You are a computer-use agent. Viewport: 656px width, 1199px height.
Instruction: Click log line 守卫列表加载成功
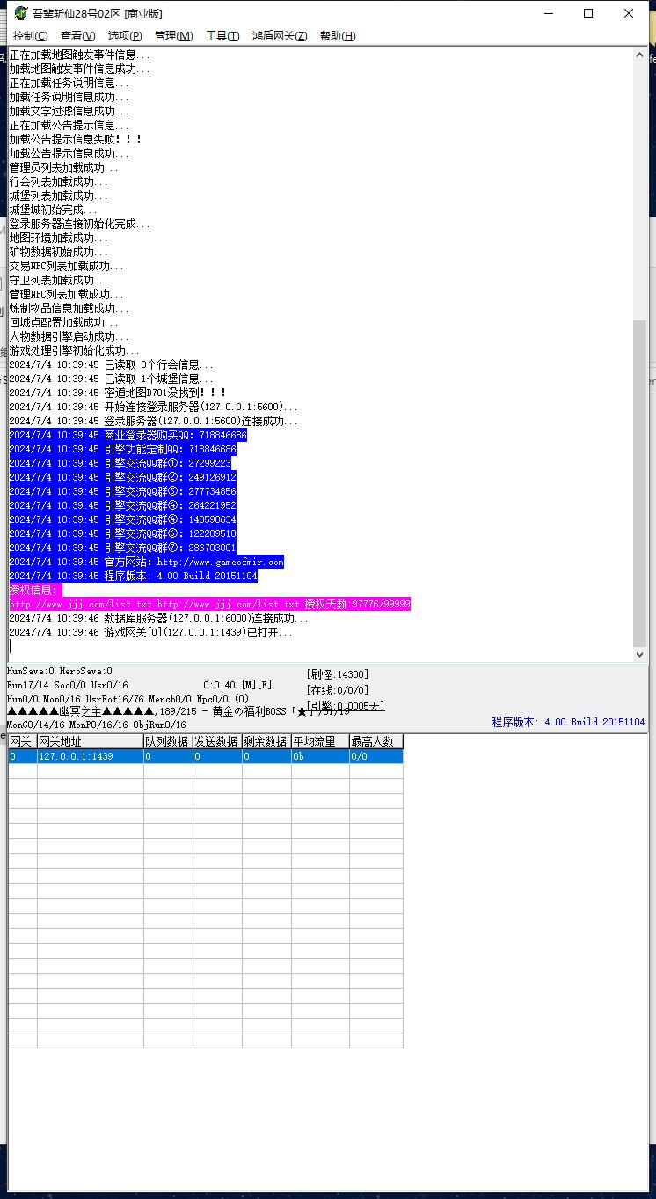click(59, 280)
